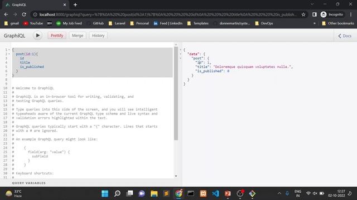
Task: Open a new browser tab
Action: pos(75,5)
